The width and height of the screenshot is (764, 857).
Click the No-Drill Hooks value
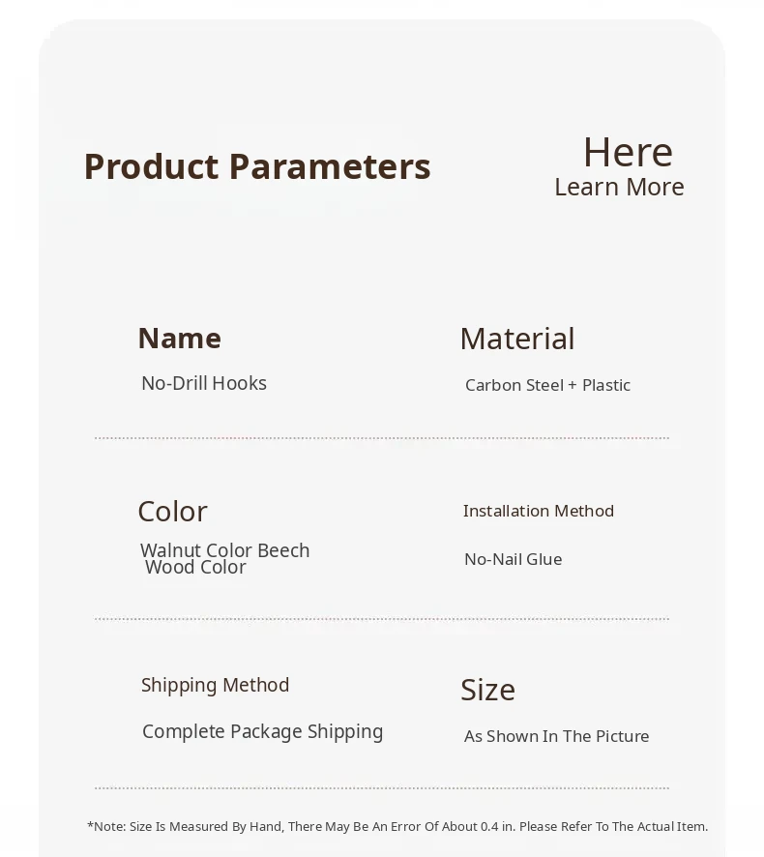pyautogui.click(x=204, y=383)
